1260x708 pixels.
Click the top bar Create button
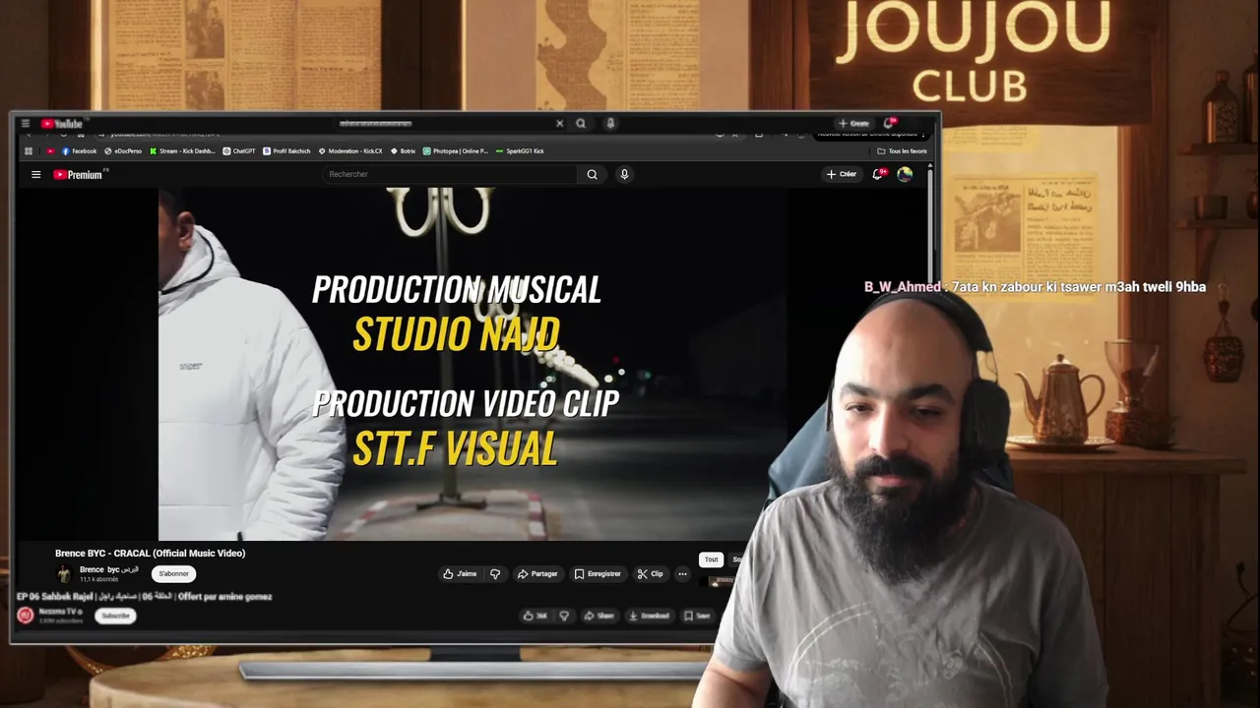[x=853, y=124]
